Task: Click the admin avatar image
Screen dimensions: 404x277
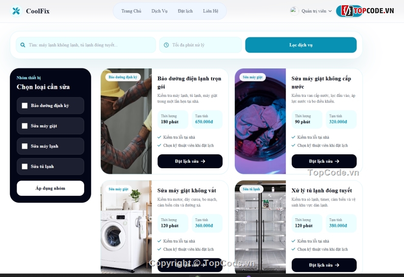Action: [x=294, y=11]
